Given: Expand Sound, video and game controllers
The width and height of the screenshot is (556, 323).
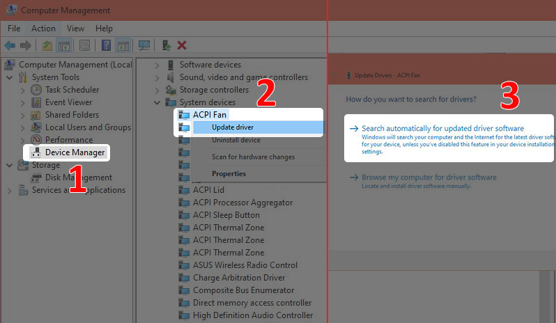Looking at the screenshot, I should pos(157,77).
